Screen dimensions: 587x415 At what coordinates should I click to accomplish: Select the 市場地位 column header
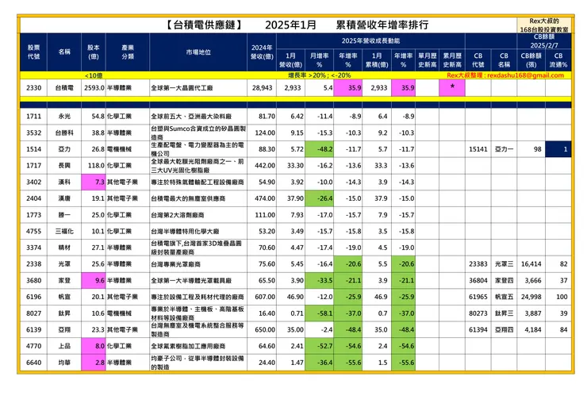(198, 52)
